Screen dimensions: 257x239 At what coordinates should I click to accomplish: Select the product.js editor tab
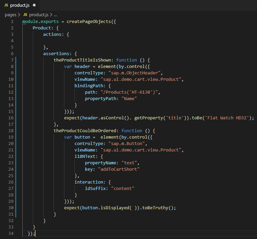20,5
